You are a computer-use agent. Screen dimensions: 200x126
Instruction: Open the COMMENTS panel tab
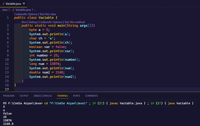click(91, 96)
